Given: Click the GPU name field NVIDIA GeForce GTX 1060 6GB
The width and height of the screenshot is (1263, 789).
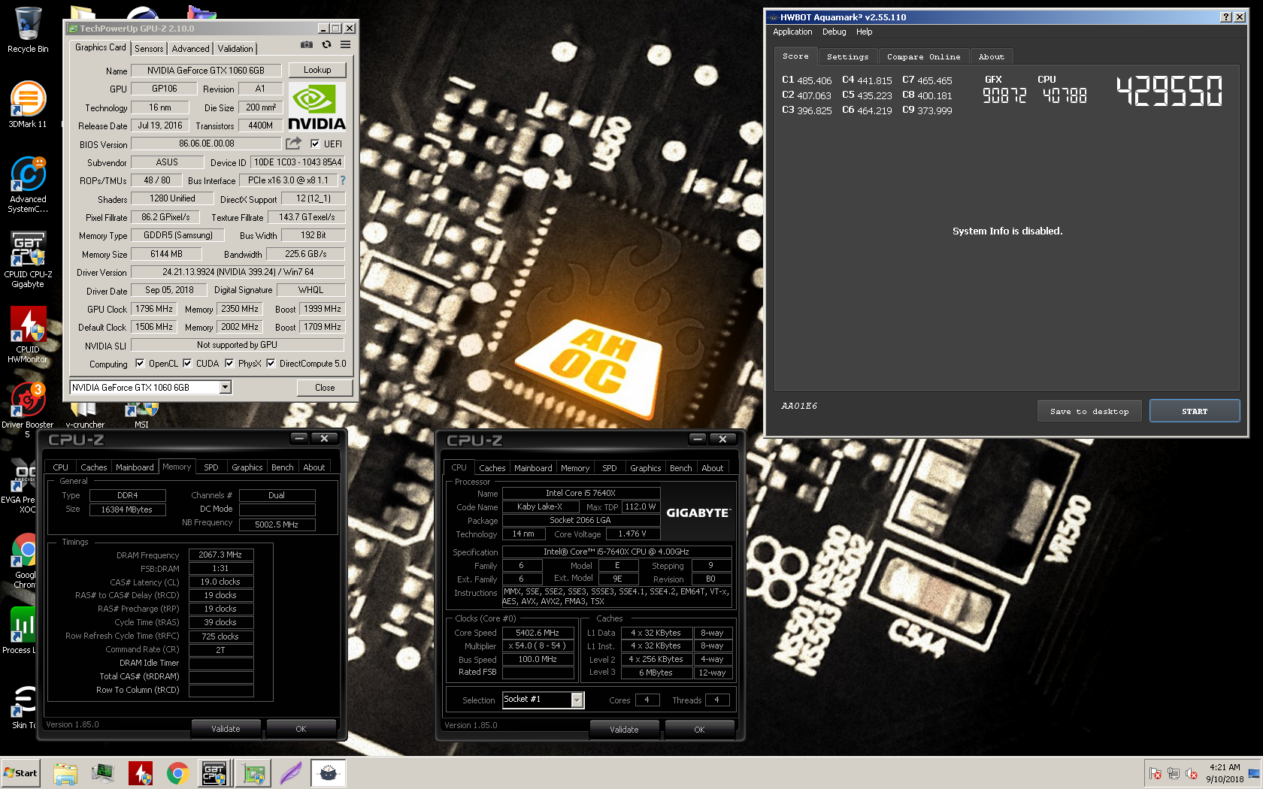Looking at the screenshot, I should tap(207, 71).
